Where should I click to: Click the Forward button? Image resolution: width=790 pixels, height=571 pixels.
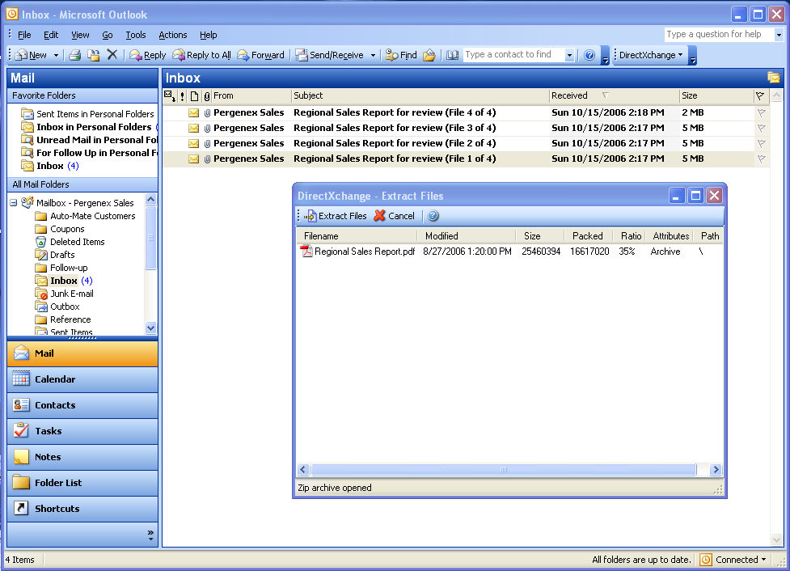260,55
